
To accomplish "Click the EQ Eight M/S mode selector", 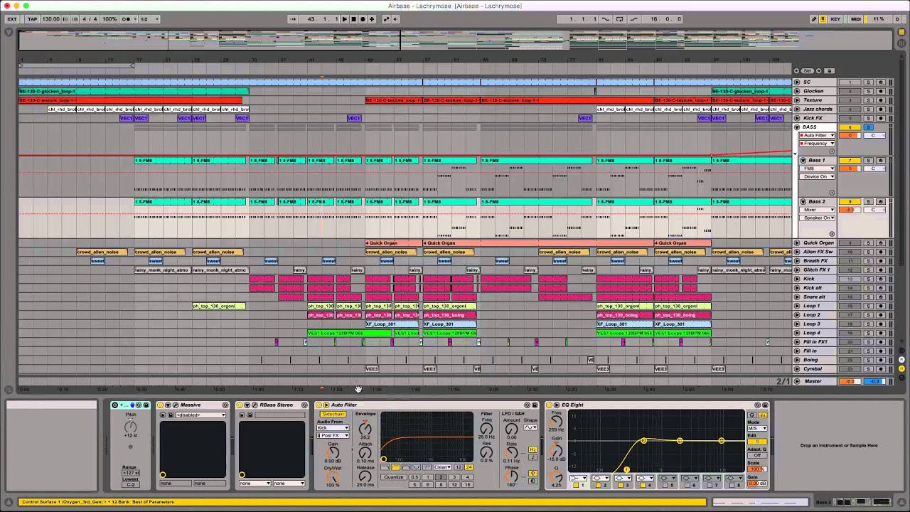I will [757, 429].
